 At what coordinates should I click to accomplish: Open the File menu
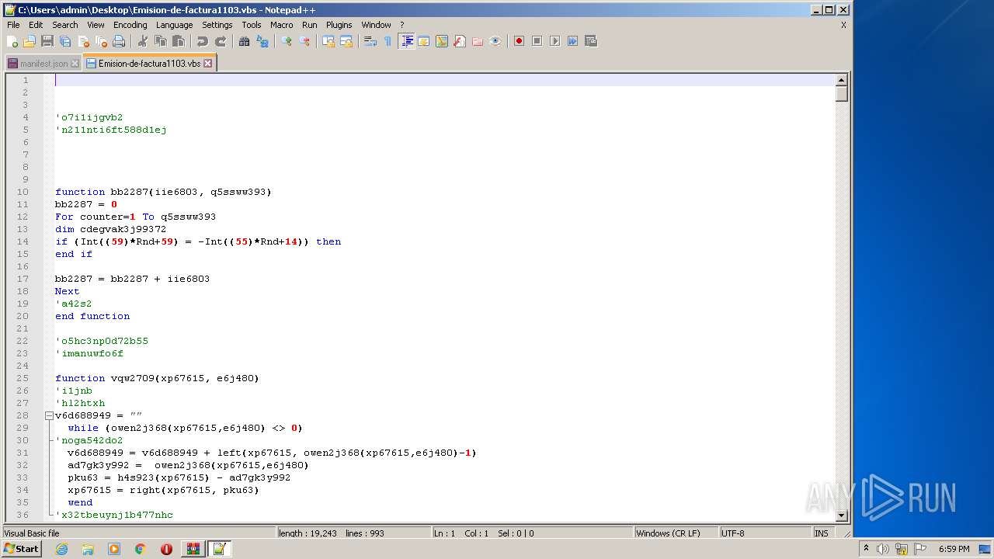[x=13, y=25]
